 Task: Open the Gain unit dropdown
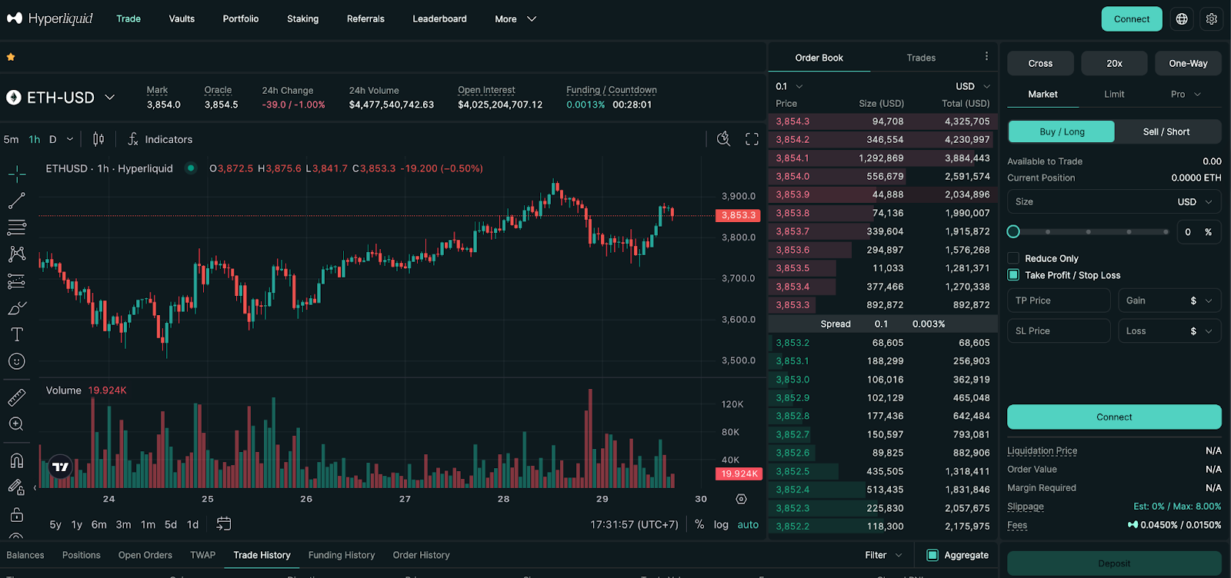[1201, 301]
